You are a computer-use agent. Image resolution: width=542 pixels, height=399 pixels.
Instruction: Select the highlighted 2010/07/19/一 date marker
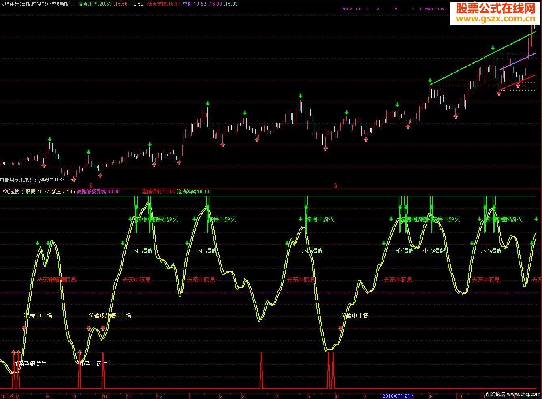pos(398,395)
